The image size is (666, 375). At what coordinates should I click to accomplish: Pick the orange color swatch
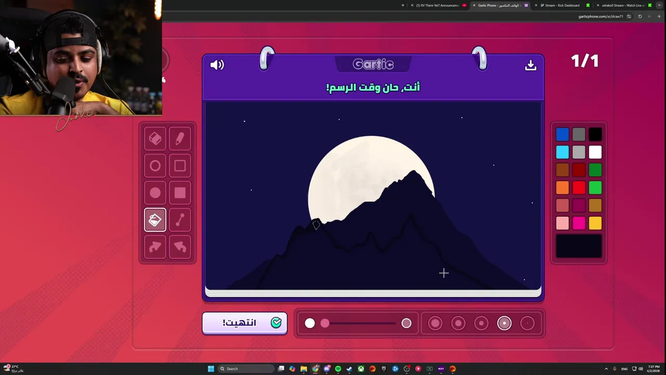pos(562,187)
